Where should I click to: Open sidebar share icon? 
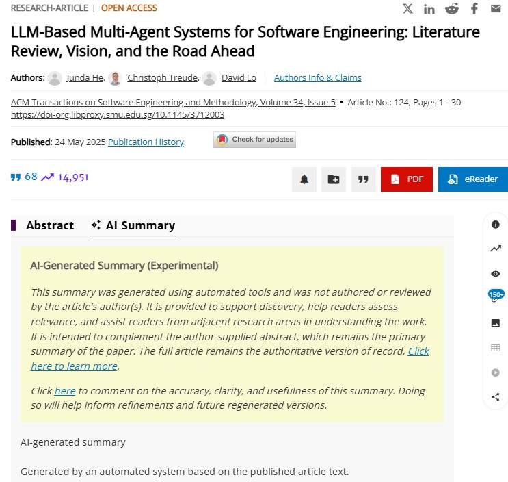[x=496, y=397]
